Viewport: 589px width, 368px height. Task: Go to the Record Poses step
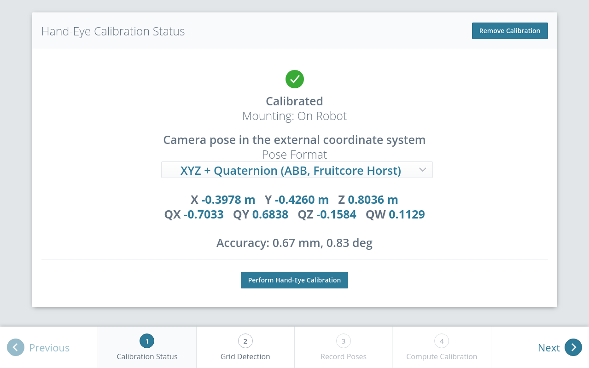[343, 347]
